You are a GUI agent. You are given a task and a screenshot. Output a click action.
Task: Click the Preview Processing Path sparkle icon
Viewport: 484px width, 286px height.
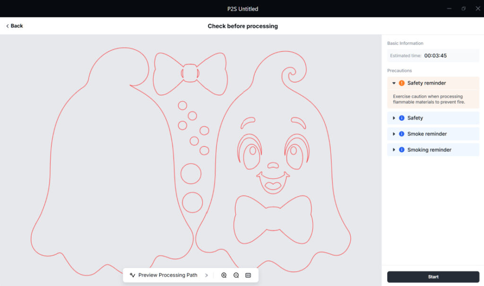click(132, 275)
